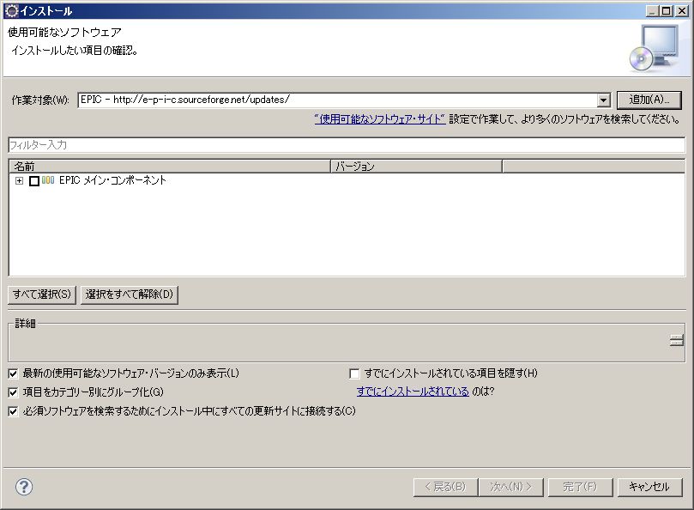Open the 使用可能なソフトウェア・サイト link
694x510 pixels.
tap(380, 118)
